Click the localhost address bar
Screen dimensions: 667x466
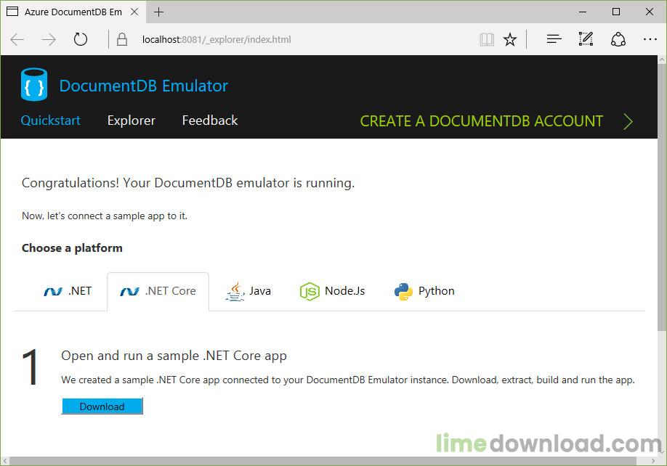[291, 40]
